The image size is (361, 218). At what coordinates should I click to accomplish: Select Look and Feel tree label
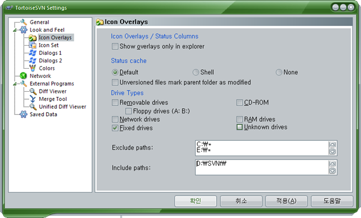(47, 30)
